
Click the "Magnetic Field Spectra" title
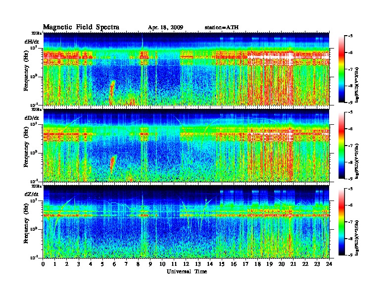tap(81, 27)
